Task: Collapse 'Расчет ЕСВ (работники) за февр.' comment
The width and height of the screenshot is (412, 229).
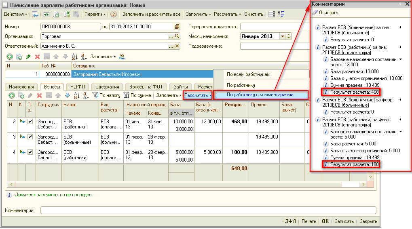Action: [400, 120]
